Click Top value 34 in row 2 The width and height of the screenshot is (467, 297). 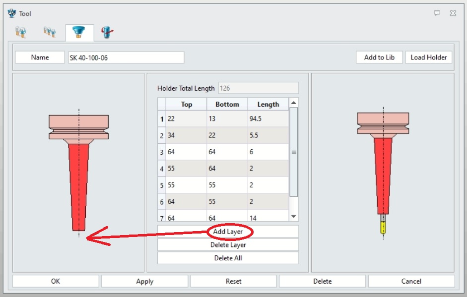(x=187, y=135)
